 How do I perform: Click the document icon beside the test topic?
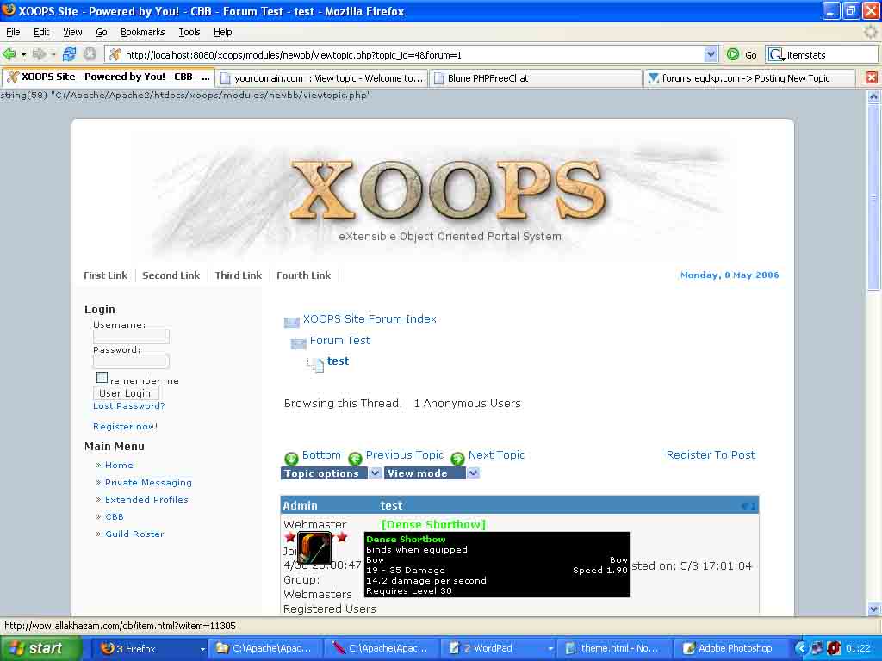(317, 365)
